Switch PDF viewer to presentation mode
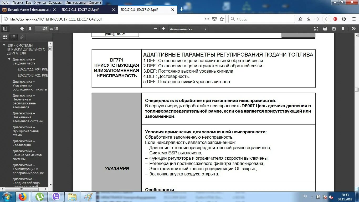This screenshot has height=202, width=359. tap(316, 29)
